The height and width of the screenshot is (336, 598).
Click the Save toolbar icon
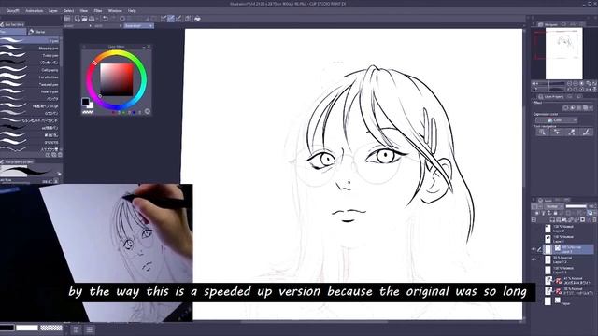coord(92,19)
